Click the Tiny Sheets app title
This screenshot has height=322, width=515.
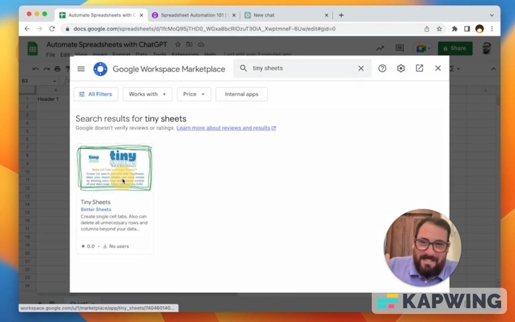pos(95,202)
